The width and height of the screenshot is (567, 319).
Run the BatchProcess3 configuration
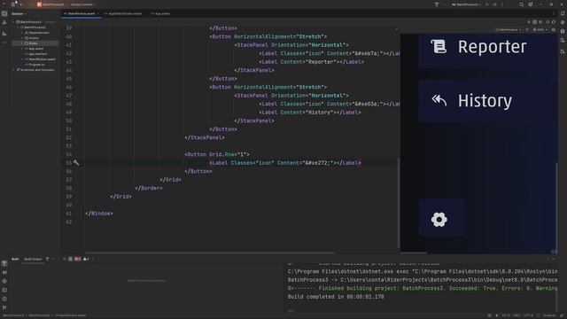pos(487,4)
